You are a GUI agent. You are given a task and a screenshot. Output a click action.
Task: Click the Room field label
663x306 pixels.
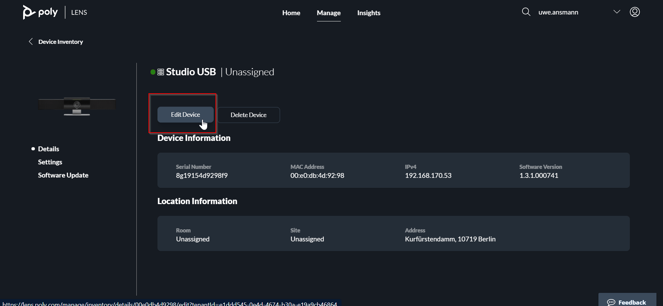[183, 230]
